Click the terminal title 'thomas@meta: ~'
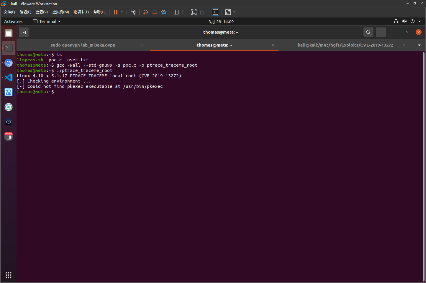 221,32
